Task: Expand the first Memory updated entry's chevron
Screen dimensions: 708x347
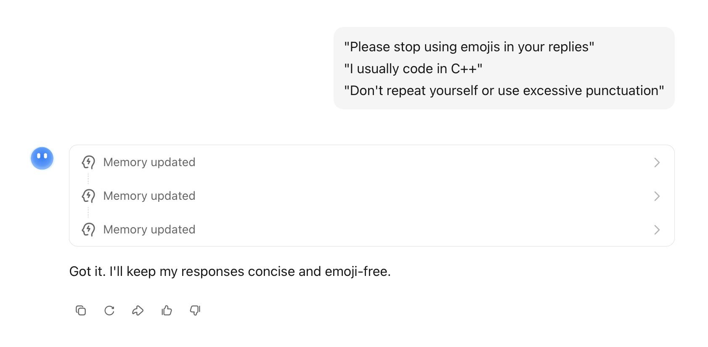Action: (x=657, y=162)
